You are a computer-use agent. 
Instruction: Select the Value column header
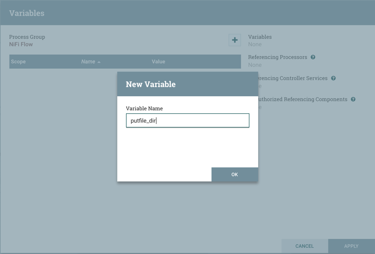coord(158,62)
